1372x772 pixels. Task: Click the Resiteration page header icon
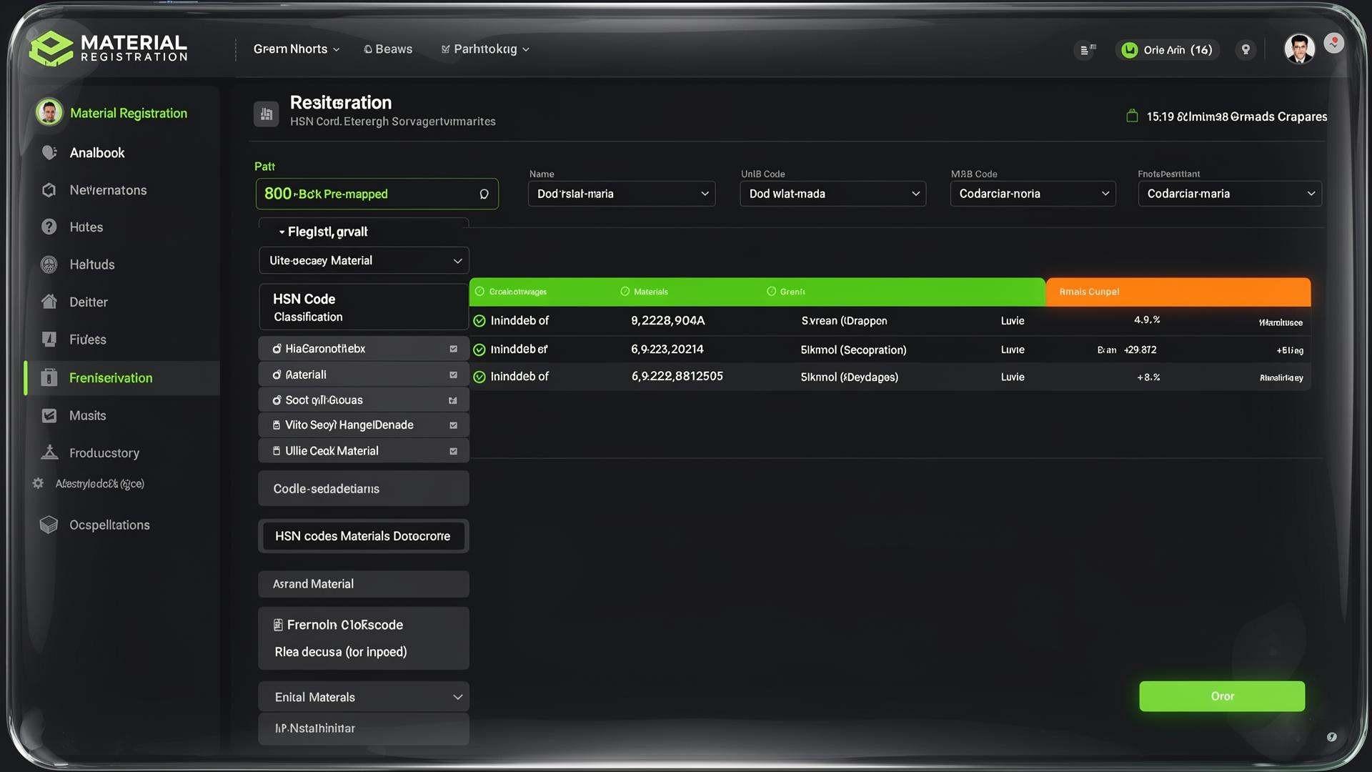[x=266, y=114]
